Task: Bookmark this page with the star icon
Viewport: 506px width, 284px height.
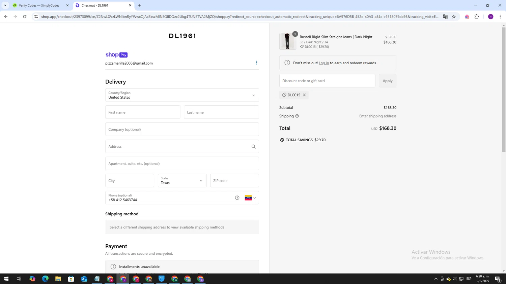Action: (454, 16)
